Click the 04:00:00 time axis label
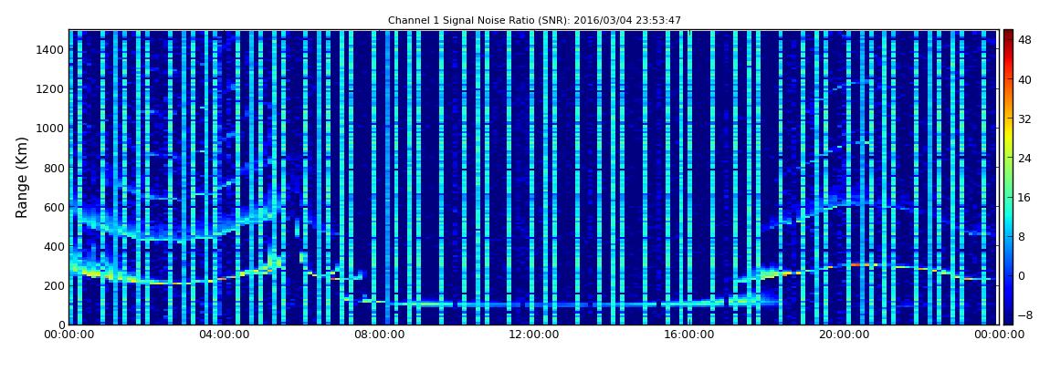1050x371 pixels. click(223, 335)
